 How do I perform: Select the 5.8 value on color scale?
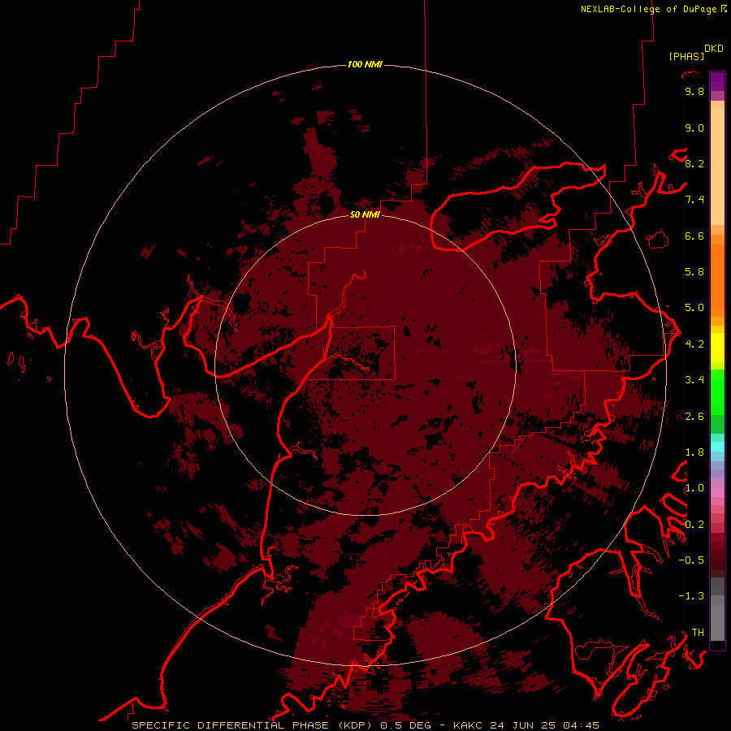[x=694, y=272]
